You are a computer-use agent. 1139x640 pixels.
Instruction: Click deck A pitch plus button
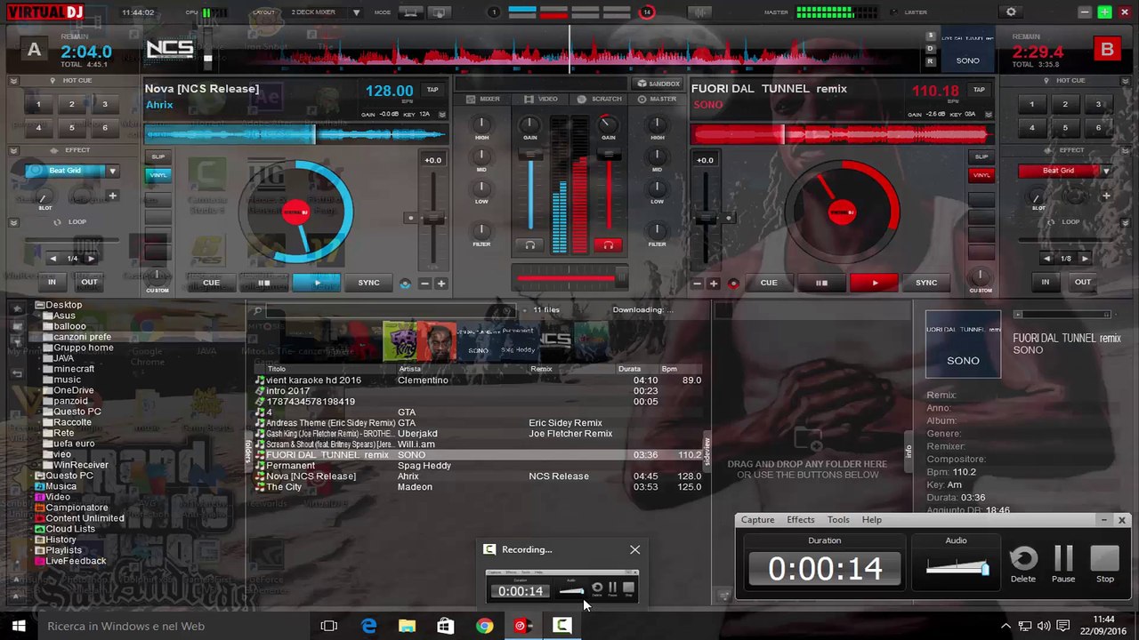440,284
